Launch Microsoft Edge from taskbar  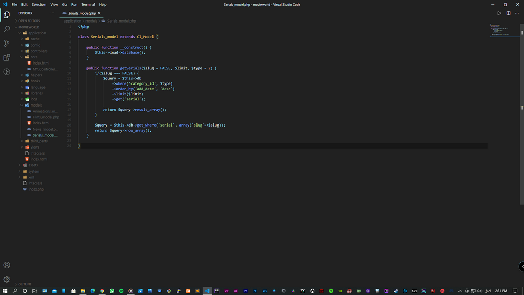click(93, 291)
